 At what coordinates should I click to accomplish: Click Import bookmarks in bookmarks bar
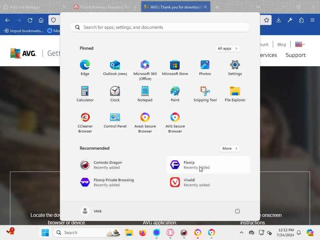click(x=24, y=31)
